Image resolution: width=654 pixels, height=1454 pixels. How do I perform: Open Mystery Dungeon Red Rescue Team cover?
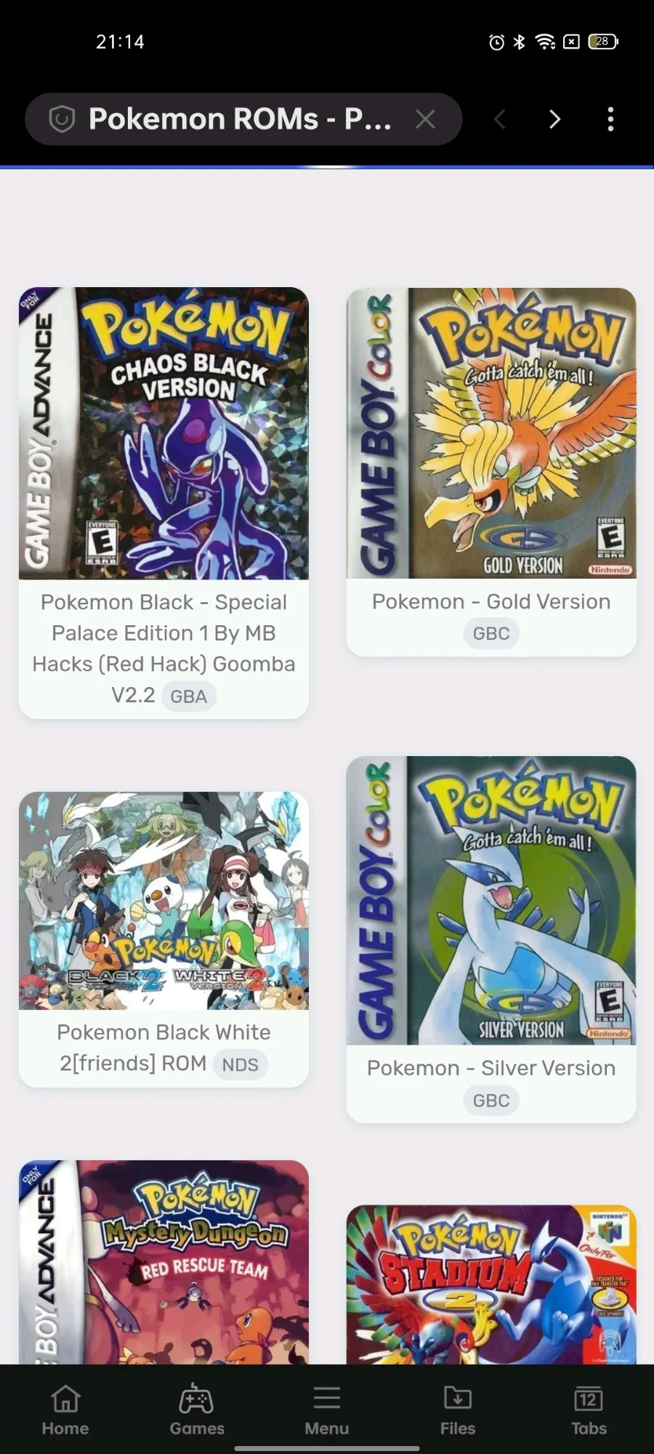coord(163,1262)
